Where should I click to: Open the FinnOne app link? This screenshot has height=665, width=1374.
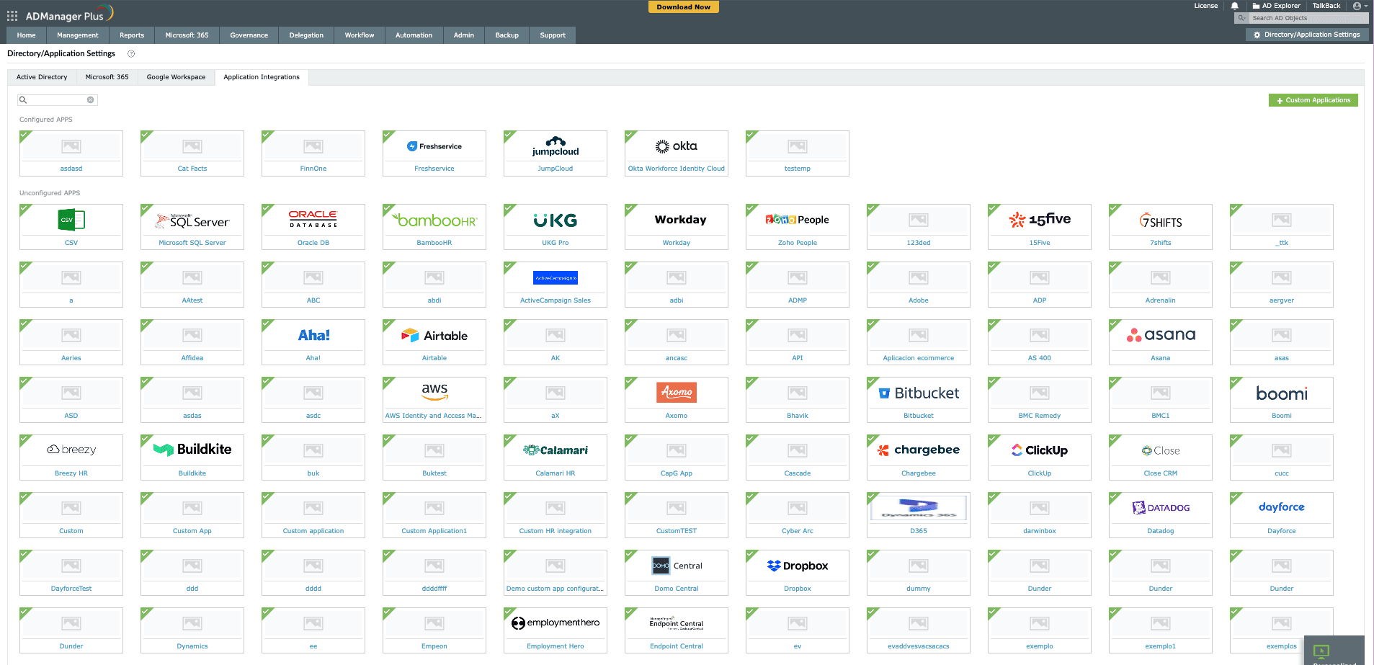[x=313, y=169]
